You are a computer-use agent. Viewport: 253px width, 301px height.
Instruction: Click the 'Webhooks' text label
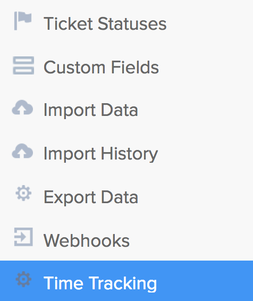87,240
